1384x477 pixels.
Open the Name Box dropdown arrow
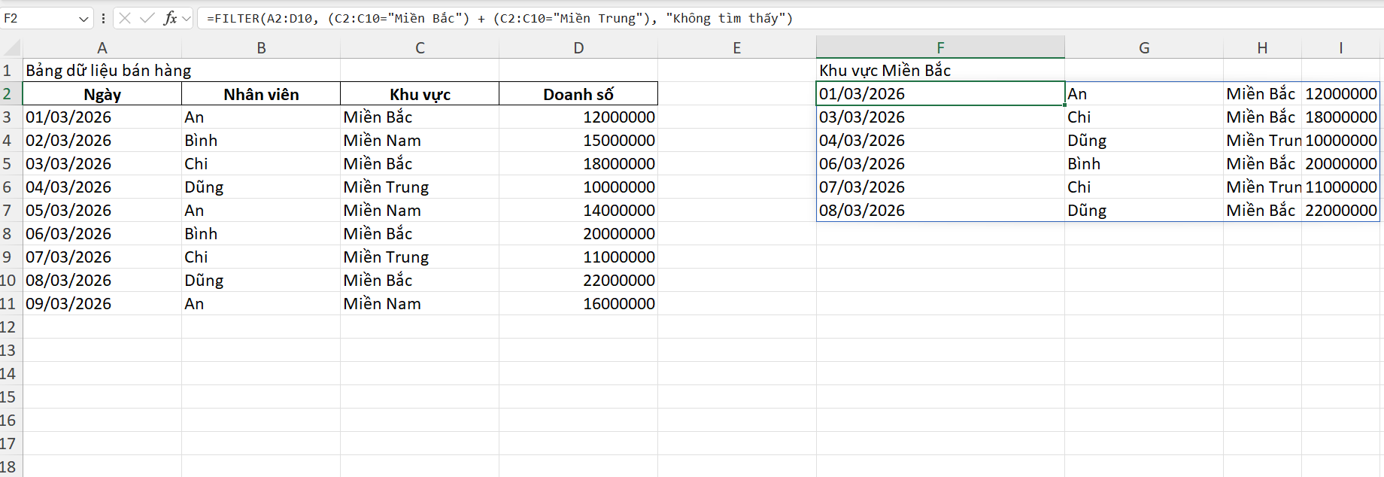coord(83,19)
